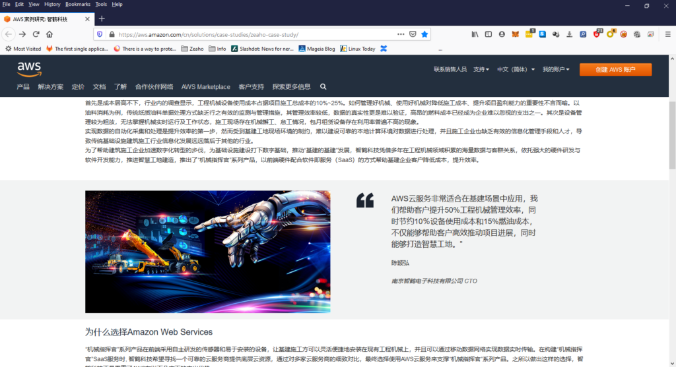Open yellow extension with badge 1

click(529, 34)
